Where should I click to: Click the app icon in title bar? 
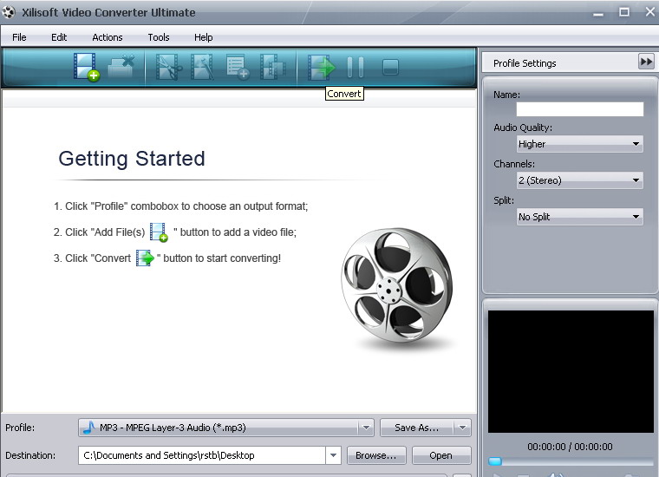(x=9, y=12)
